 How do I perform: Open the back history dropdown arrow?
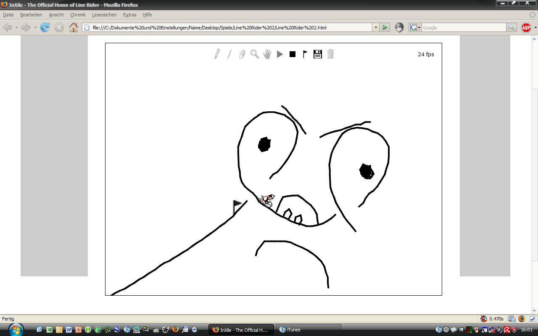pyautogui.click(x=16, y=28)
